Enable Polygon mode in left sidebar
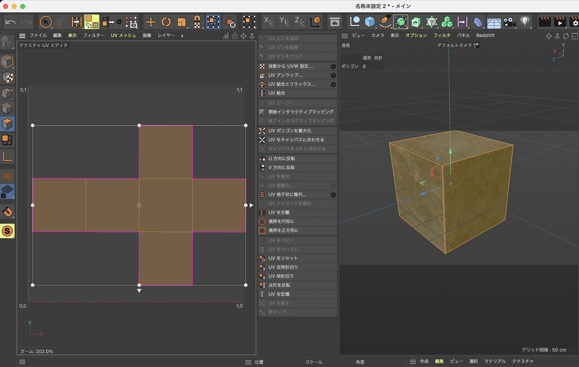The image size is (579, 367). coord(7,124)
